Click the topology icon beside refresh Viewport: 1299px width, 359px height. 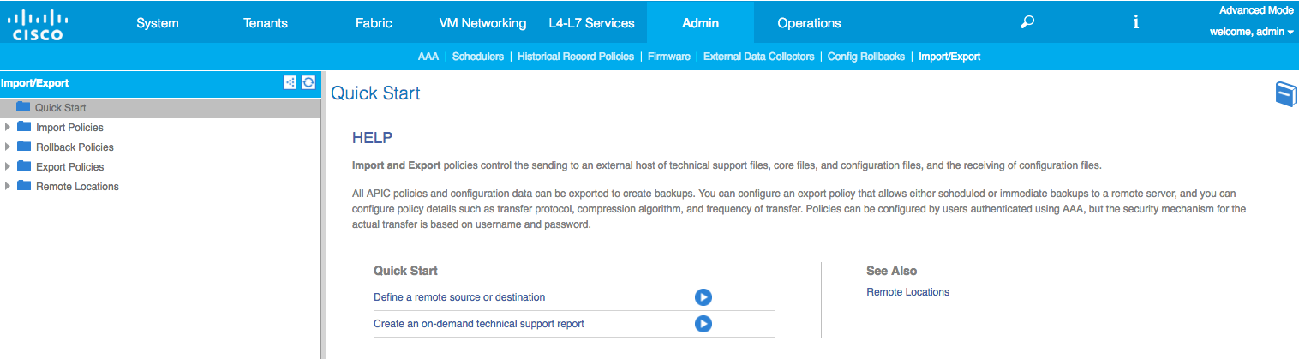click(x=290, y=83)
